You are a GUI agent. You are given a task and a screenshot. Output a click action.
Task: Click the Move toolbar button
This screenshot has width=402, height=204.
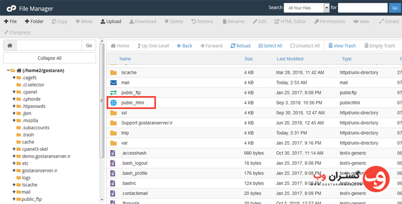pos(84,21)
